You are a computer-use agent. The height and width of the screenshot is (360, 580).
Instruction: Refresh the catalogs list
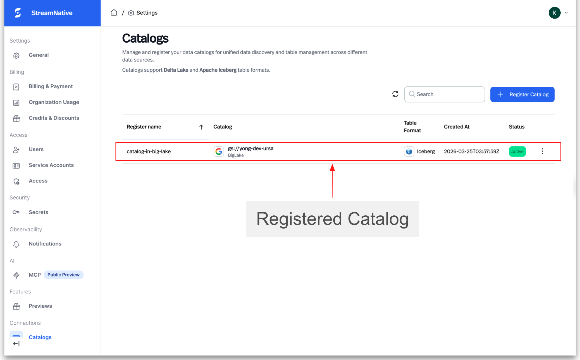pos(395,94)
